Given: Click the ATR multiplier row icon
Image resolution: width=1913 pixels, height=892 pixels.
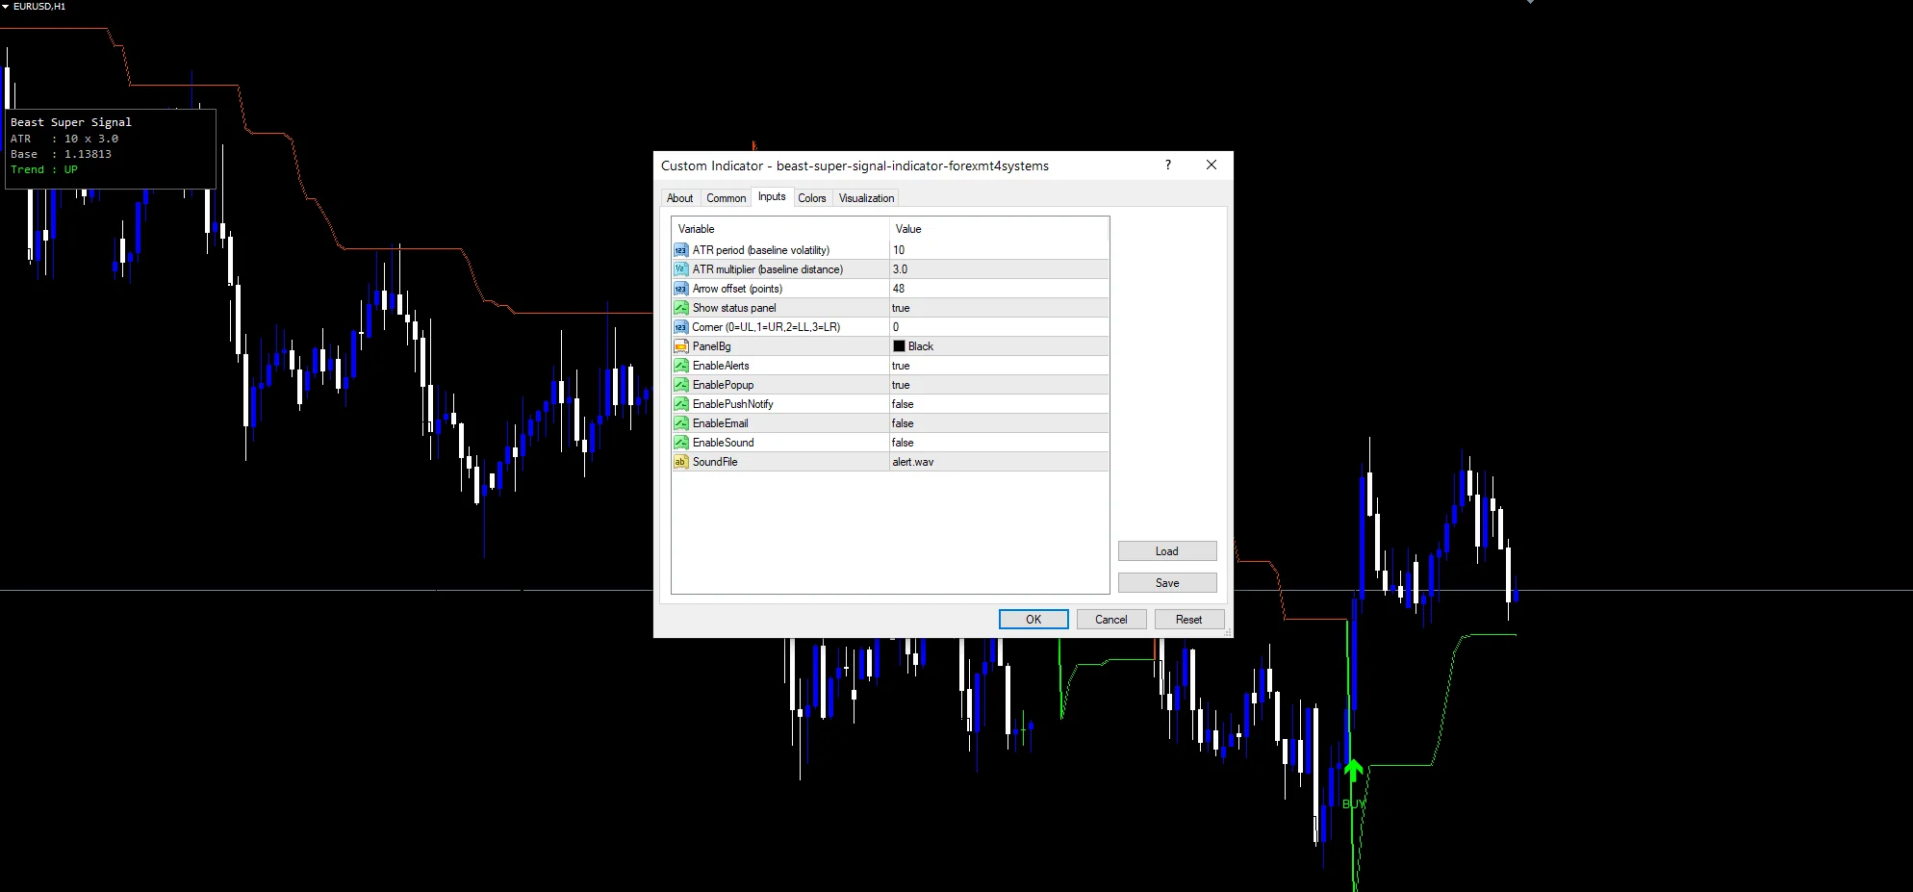Looking at the screenshot, I should 680,269.
